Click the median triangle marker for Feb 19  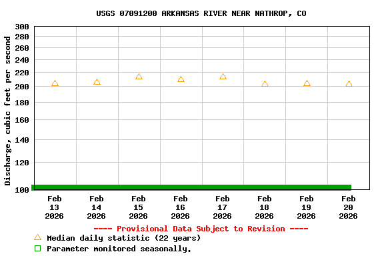click(307, 83)
